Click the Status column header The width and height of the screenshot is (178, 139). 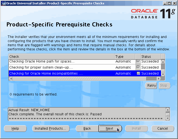tap(150, 56)
